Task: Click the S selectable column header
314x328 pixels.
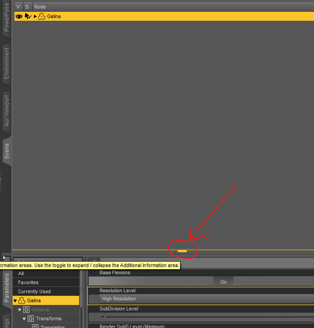Action: point(27,7)
